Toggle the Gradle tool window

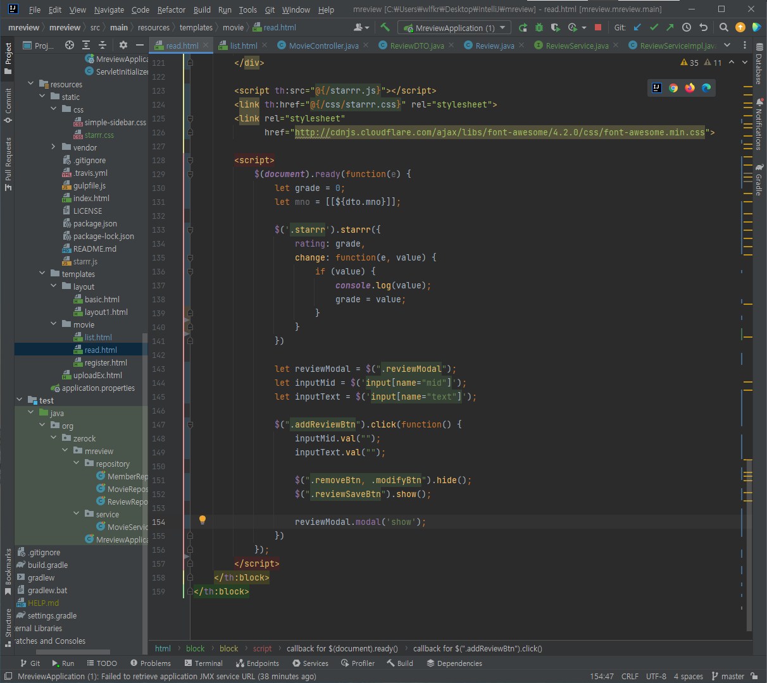(x=759, y=180)
